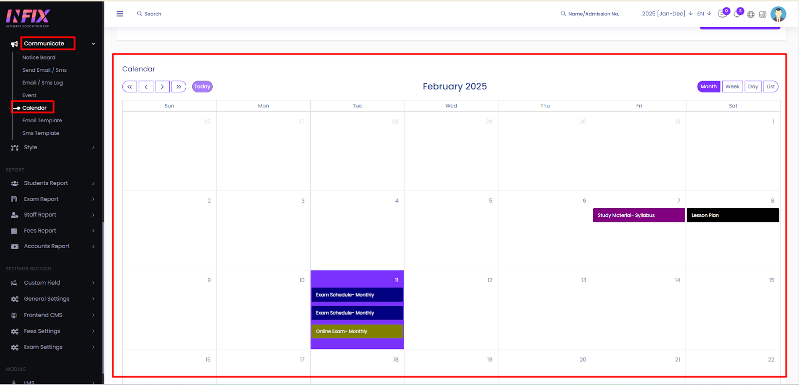The image size is (799, 385).
Task: Go to next month arrow
Action: click(x=162, y=87)
